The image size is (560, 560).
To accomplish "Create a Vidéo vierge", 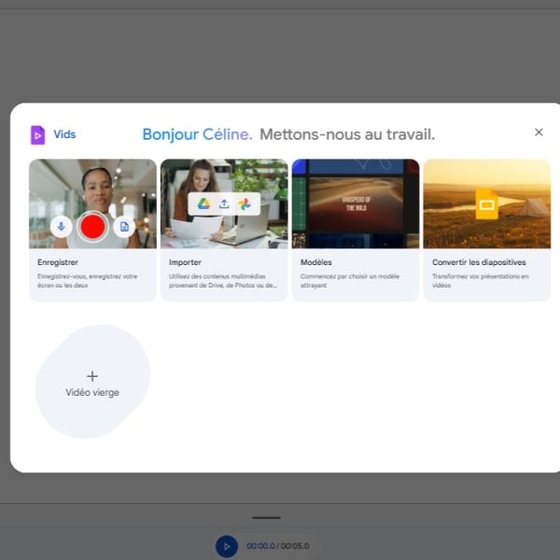I will pos(92,382).
